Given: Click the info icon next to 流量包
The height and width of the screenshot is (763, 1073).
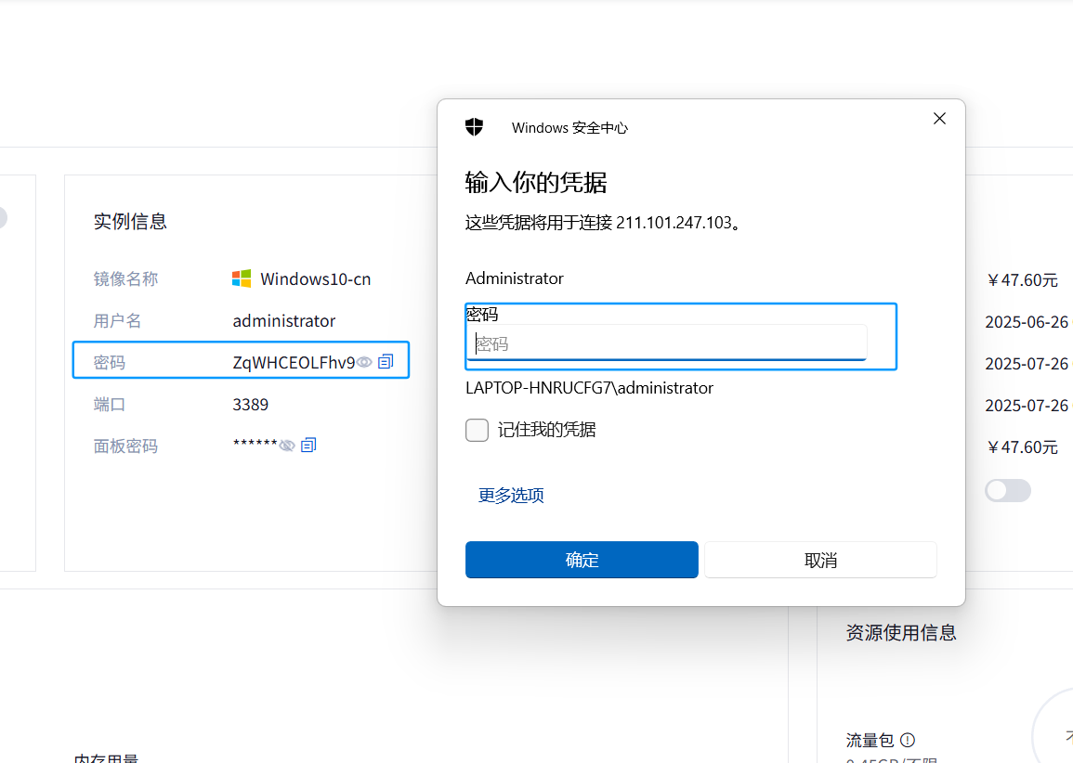Looking at the screenshot, I should click(x=908, y=740).
